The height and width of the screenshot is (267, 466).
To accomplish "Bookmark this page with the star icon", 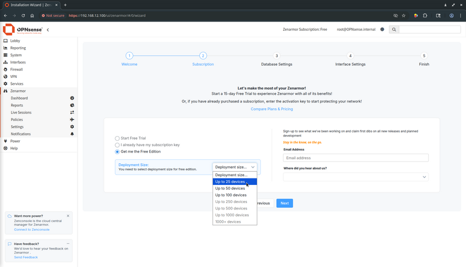I will tap(404, 16).
